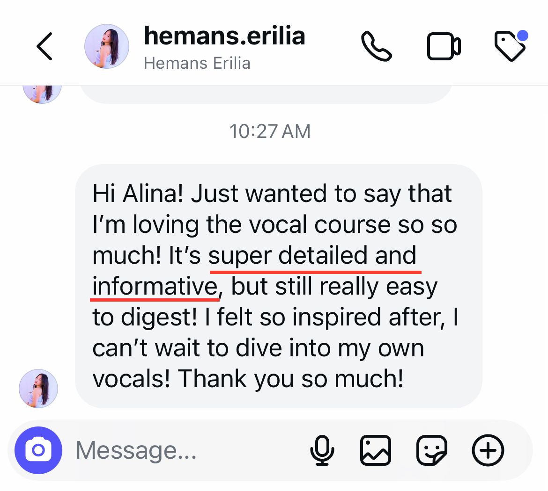Viewport: 548px width, 491px height.
Task: Tap the plus icon for more options
Action: [x=488, y=450]
